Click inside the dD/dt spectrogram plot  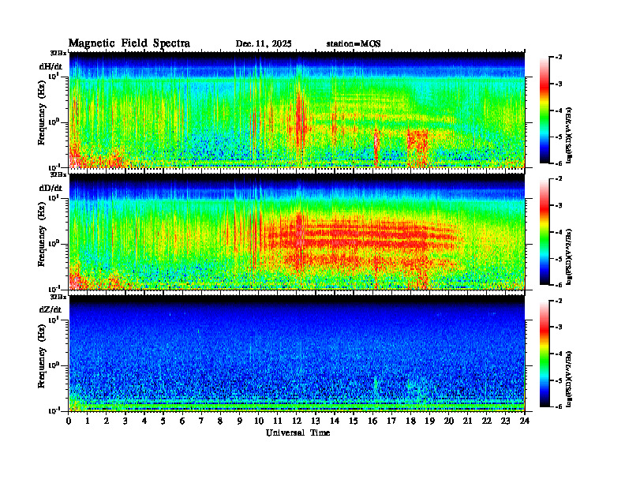click(x=297, y=231)
